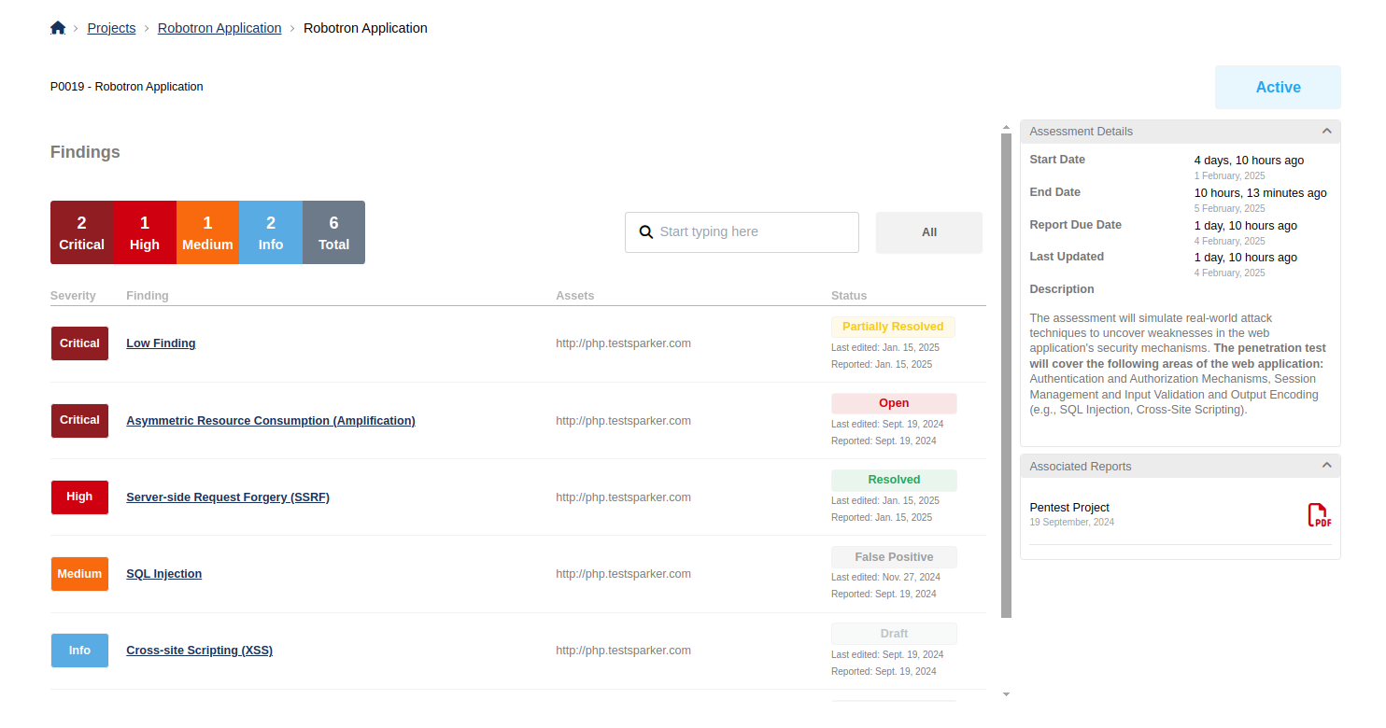Click Medium badge on SQL Injection row
The height and width of the screenshot is (728, 1386).
pos(79,574)
